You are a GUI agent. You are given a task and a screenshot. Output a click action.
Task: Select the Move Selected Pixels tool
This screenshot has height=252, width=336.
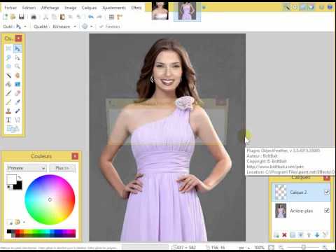(17, 48)
